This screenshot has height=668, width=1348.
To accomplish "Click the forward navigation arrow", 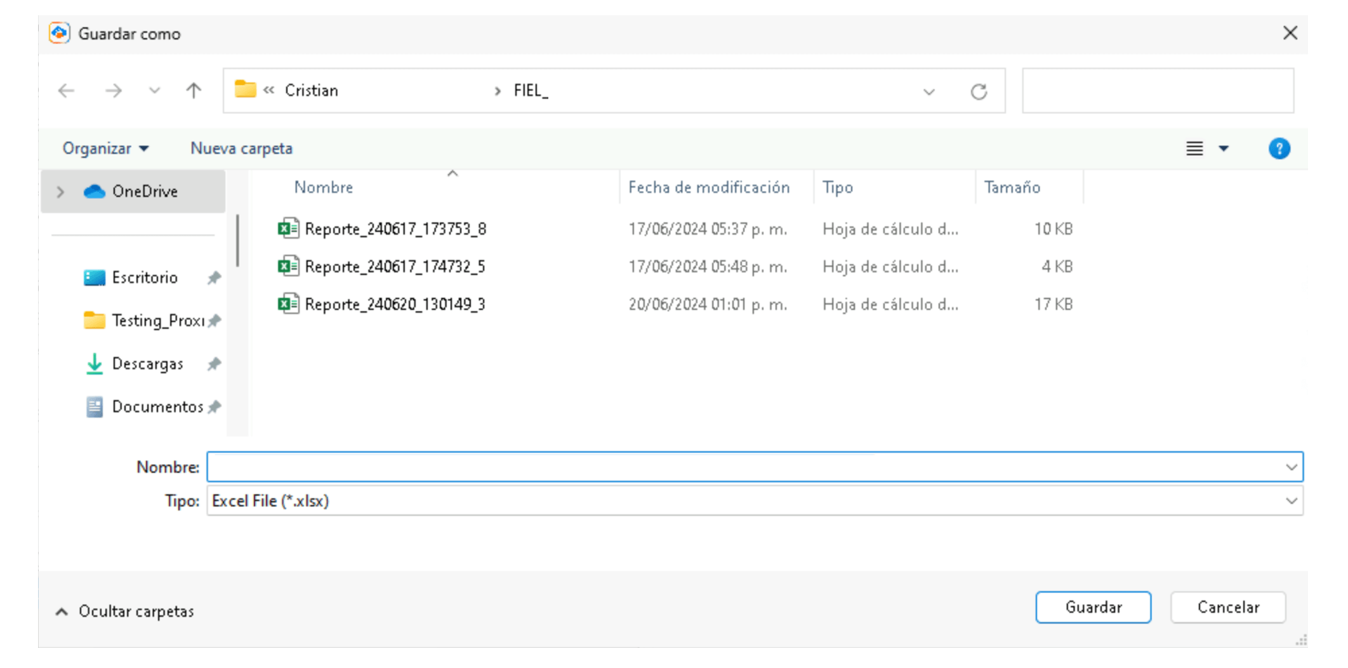I will pos(114,91).
